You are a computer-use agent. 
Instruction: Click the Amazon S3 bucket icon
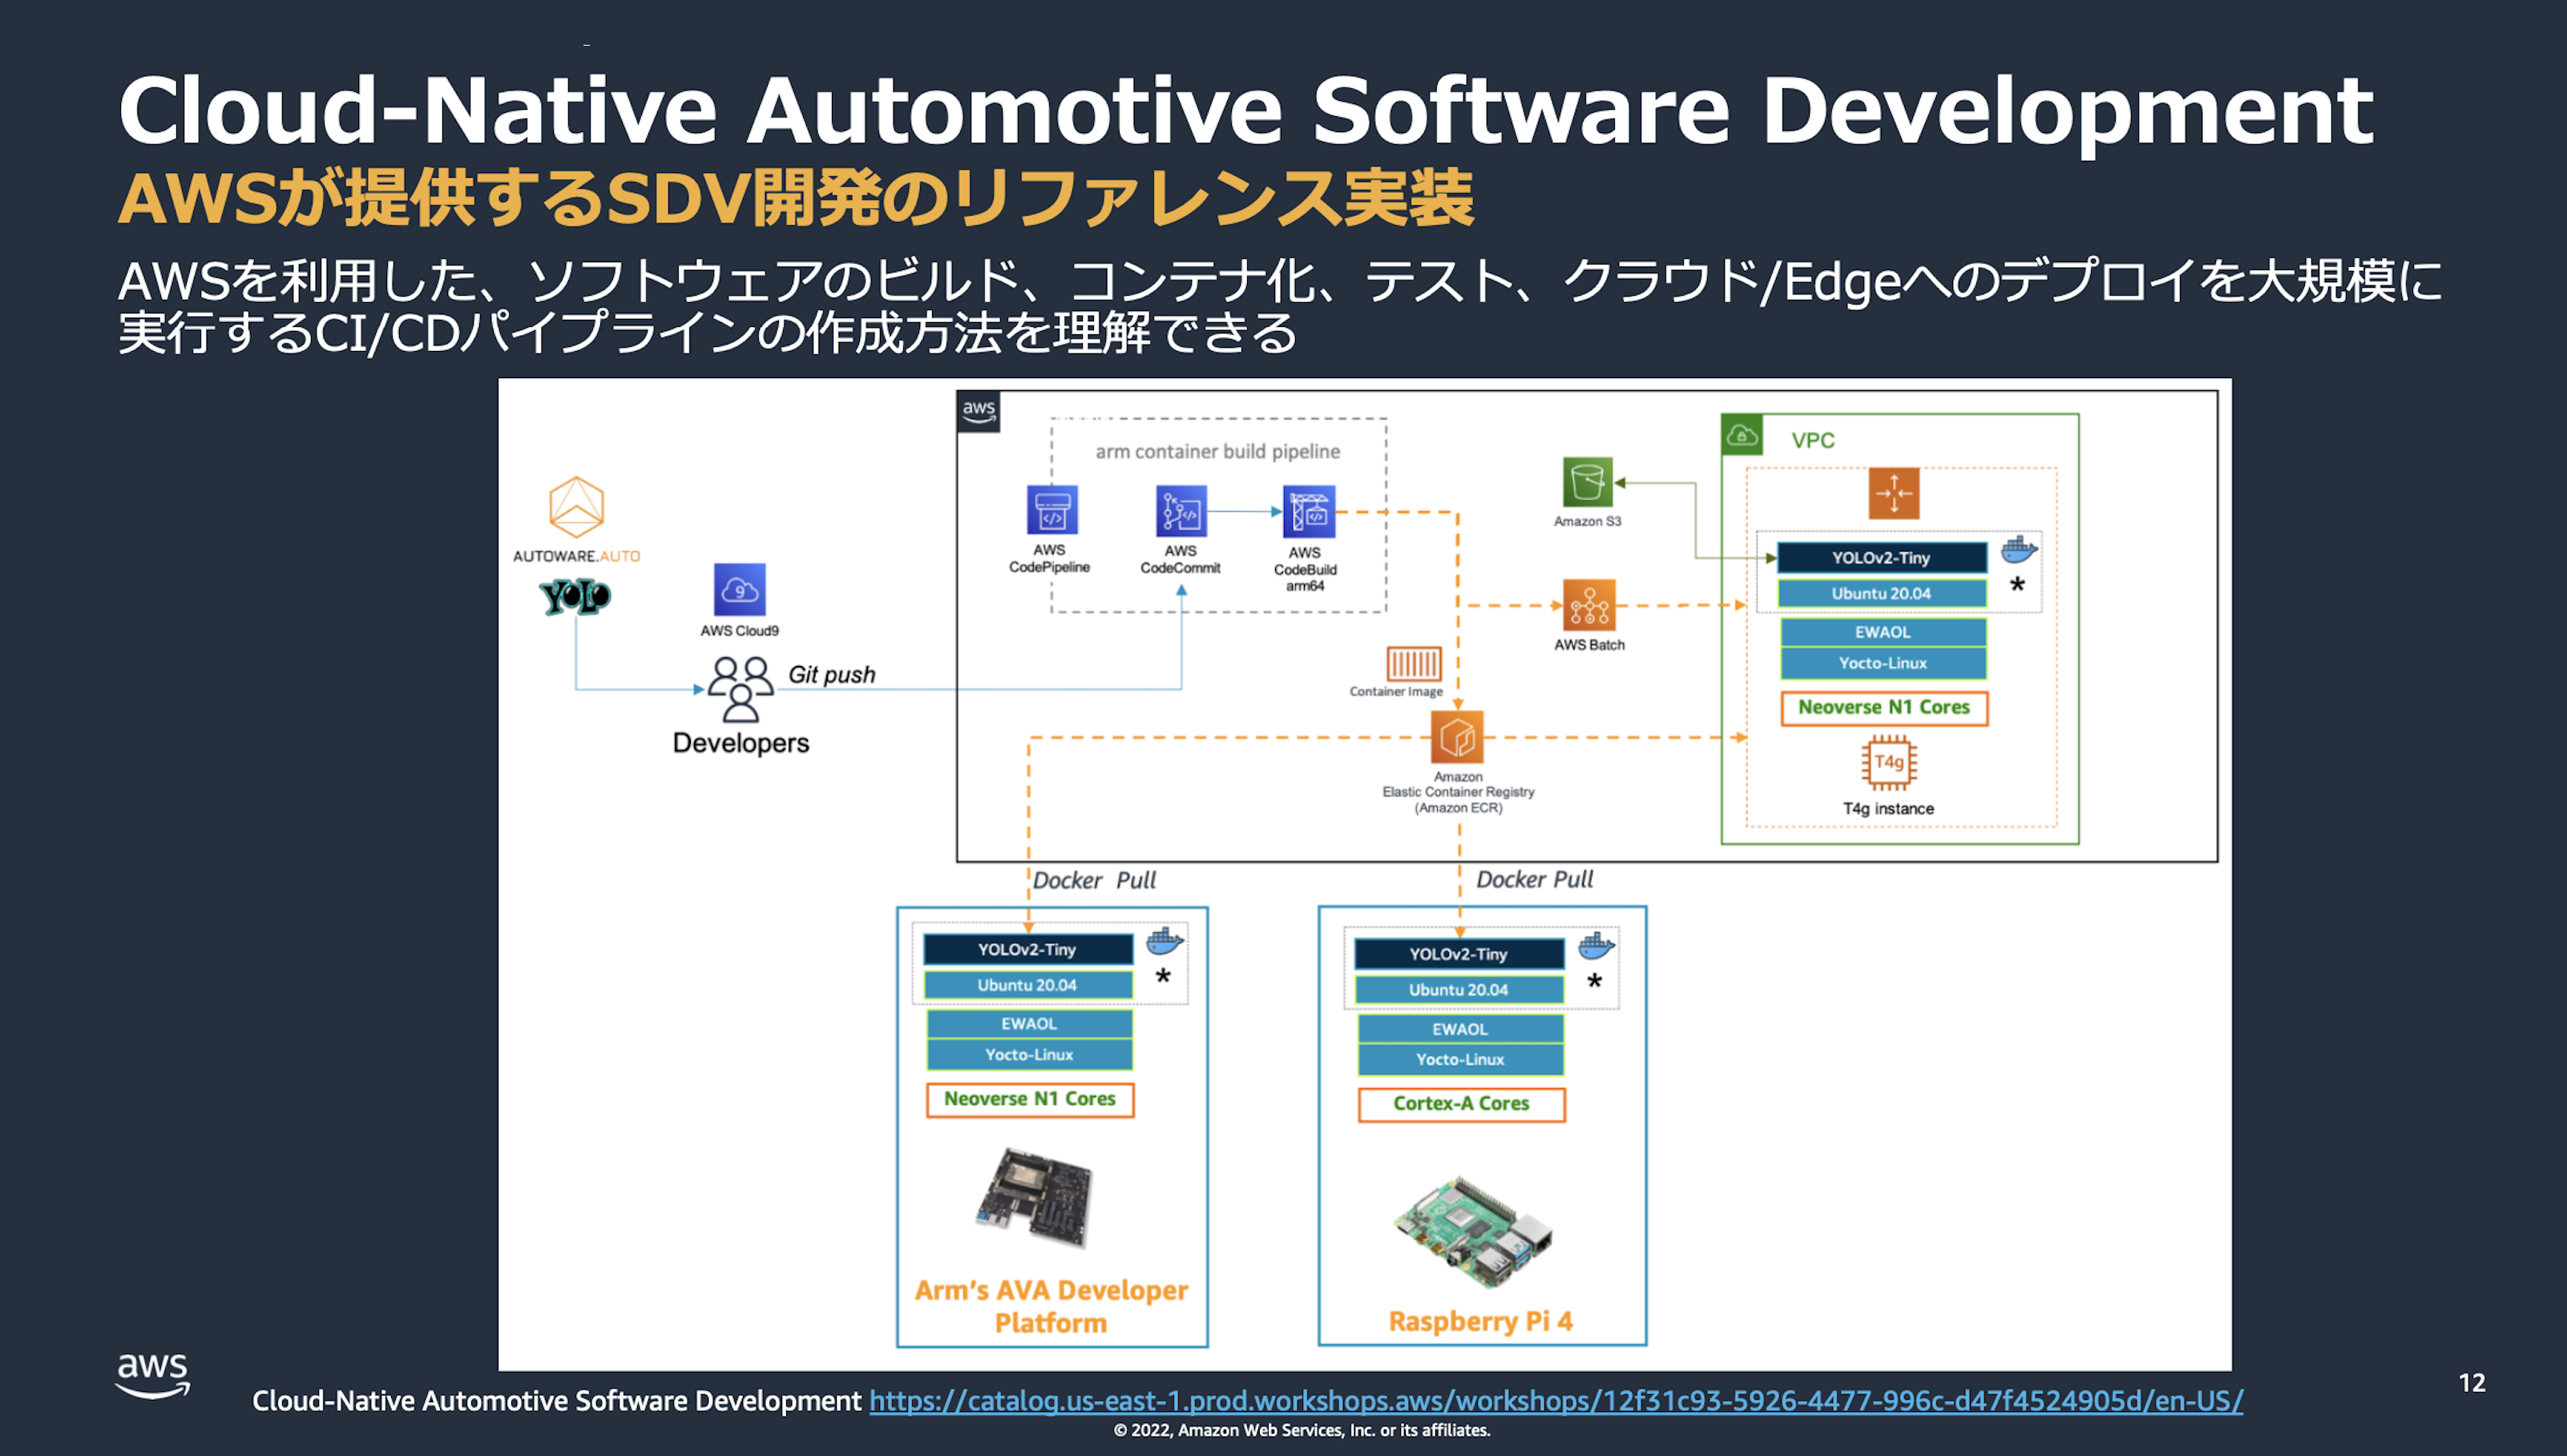pyautogui.click(x=1587, y=483)
